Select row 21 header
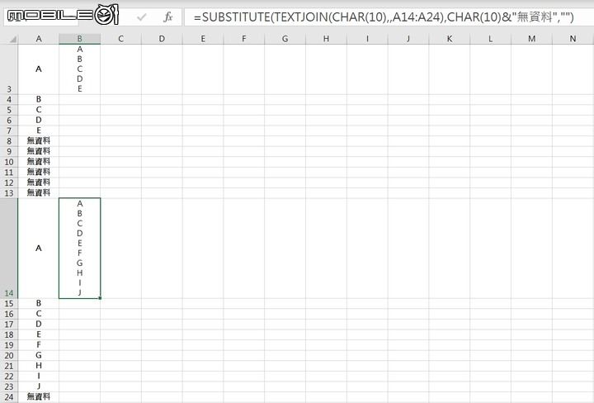Image resolution: width=594 pixels, height=403 pixels. click(x=9, y=366)
